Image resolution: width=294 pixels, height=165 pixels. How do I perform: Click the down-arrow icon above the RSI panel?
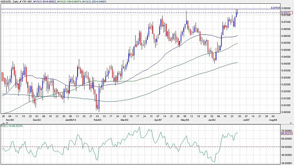(x=7, y=123)
